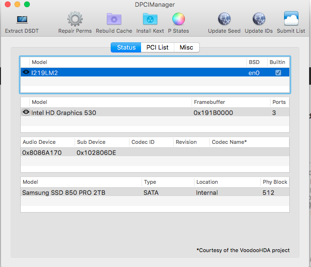This screenshot has width=311, height=267.
Task: Click the Extract DSDT toolbar icon
Action: [22, 20]
